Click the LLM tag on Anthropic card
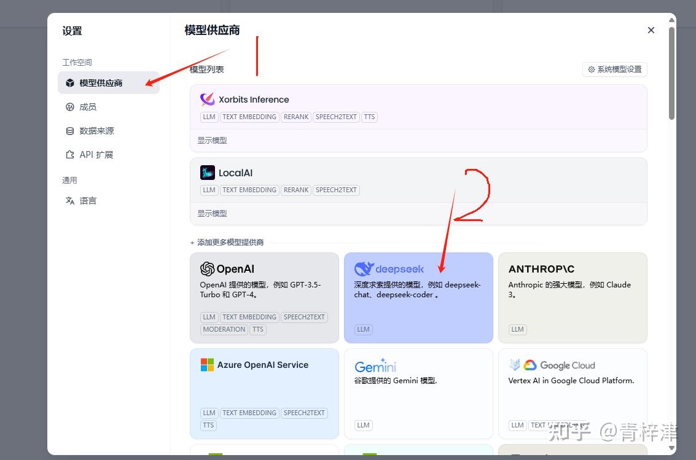The width and height of the screenshot is (696, 460). point(518,329)
